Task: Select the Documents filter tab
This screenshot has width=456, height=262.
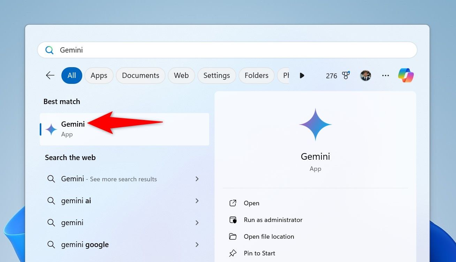Action: (x=140, y=76)
